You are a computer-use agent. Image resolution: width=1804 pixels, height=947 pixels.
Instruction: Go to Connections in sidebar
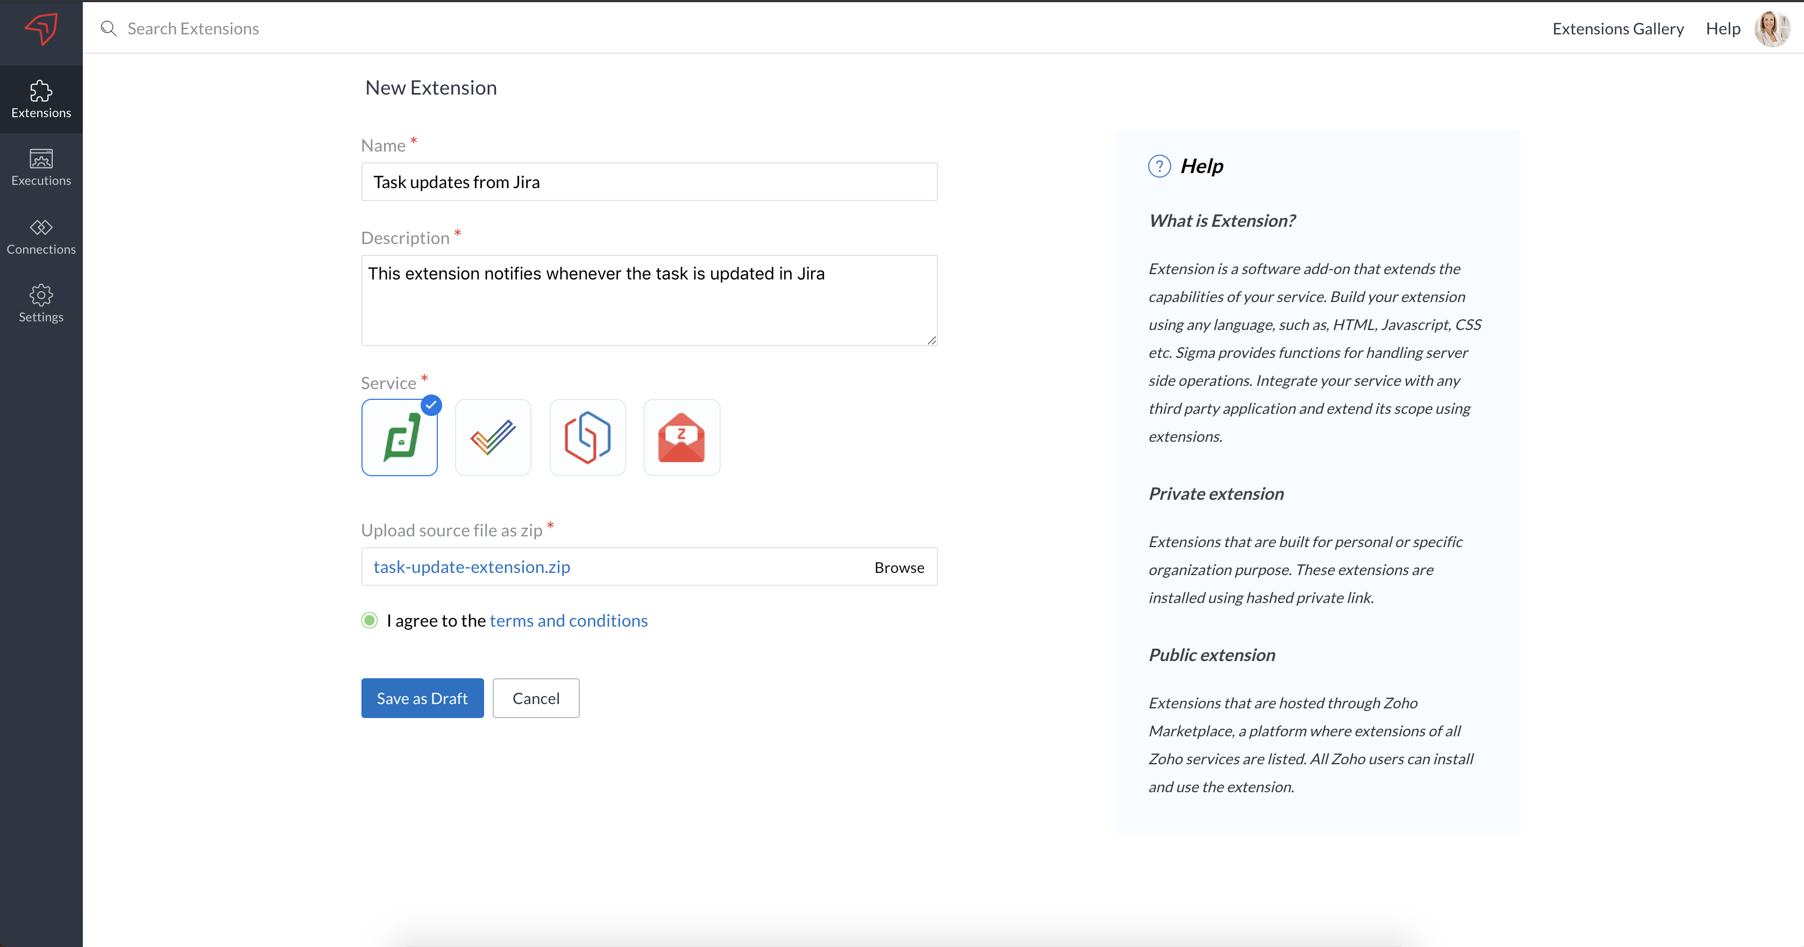(x=41, y=236)
